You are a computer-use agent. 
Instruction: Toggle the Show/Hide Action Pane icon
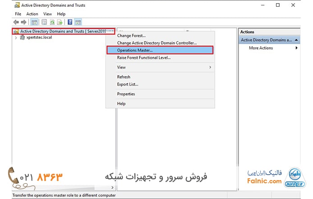pos(78,22)
